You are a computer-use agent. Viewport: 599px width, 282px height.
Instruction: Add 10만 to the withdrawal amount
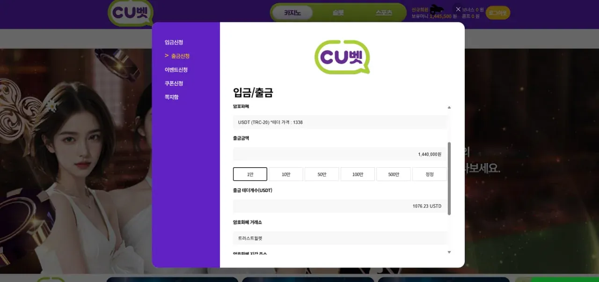286,174
